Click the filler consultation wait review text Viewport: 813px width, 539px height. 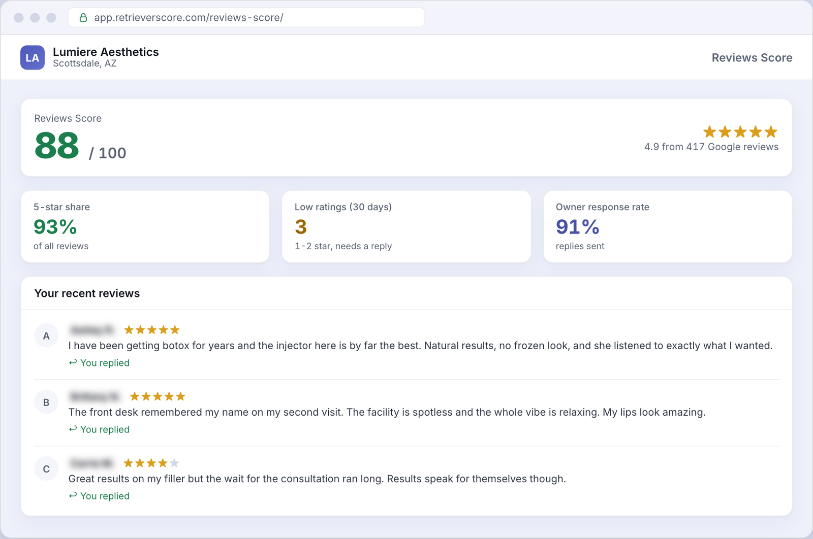(x=317, y=479)
